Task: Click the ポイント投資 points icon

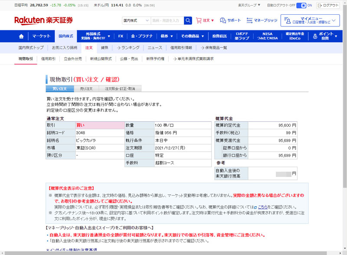Action: (313, 36)
